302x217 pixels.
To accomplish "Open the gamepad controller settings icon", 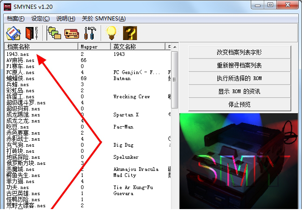I will pyautogui.click(x=71, y=34).
